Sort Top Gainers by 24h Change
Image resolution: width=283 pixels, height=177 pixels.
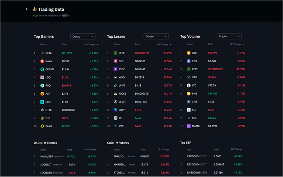[x=90, y=45]
